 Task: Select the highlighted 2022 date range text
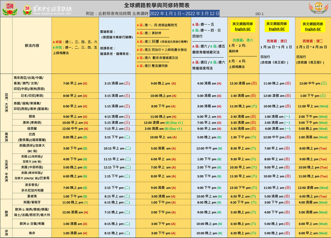click(184, 14)
